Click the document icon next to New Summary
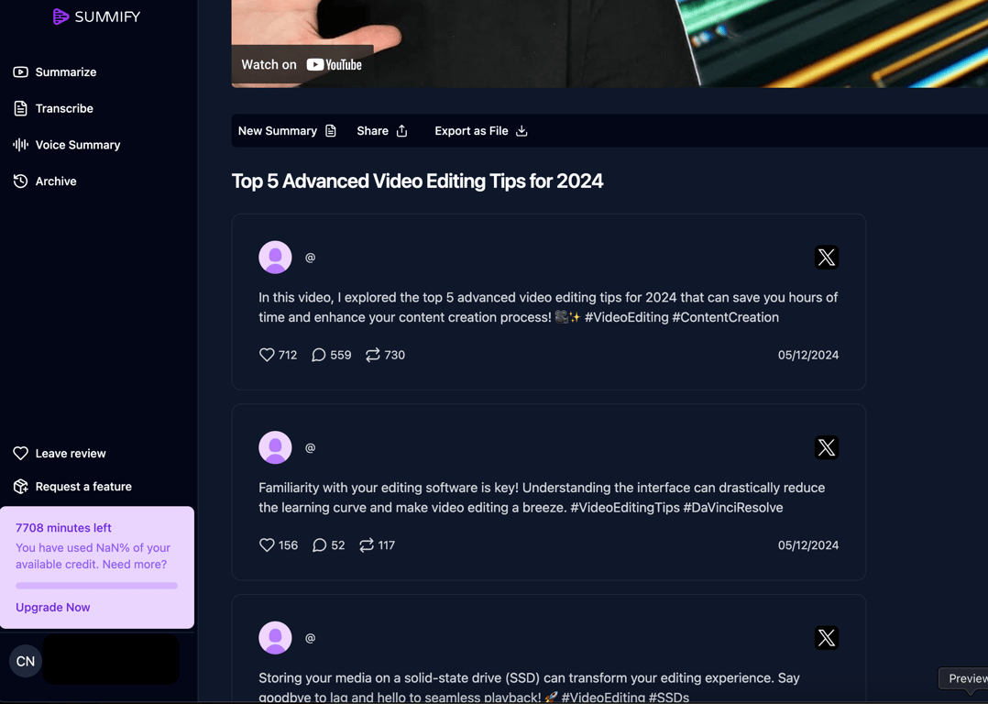Image resolution: width=988 pixels, height=704 pixels. click(331, 131)
